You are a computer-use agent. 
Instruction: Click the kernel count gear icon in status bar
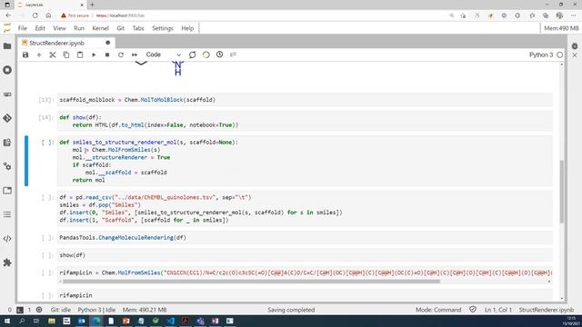pos(39,310)
